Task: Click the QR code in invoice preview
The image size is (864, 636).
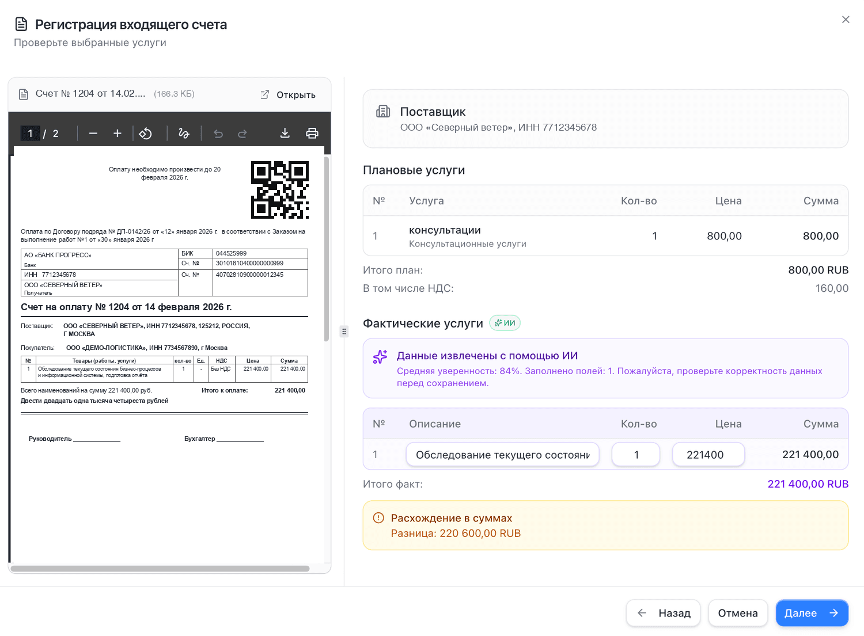Action: tap(280, 190)
